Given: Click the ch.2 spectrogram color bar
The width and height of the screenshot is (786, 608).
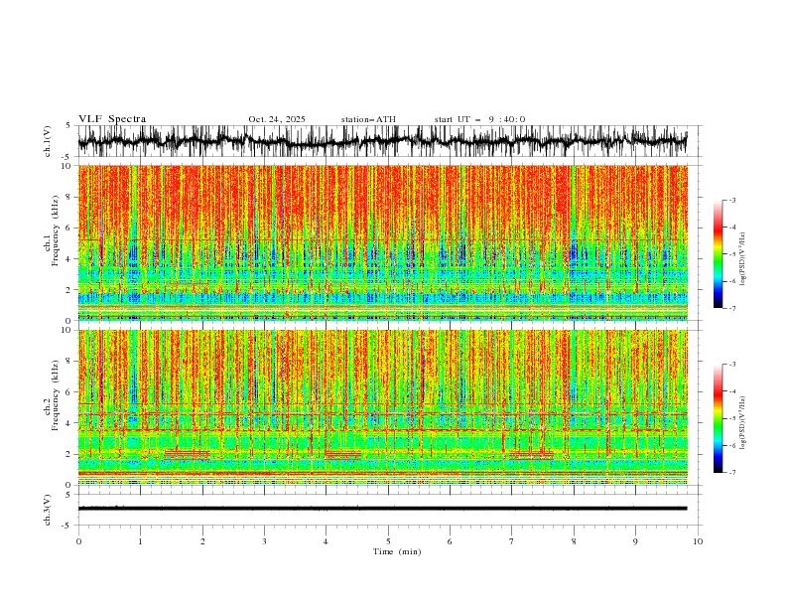Looking at the screenshot, I should pyautogui.click(x=718, y=418).
